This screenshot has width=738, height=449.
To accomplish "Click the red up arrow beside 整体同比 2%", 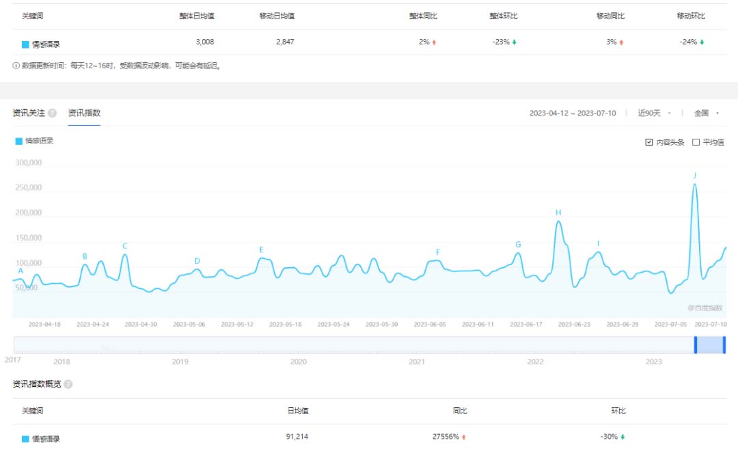I will (433, 42).
